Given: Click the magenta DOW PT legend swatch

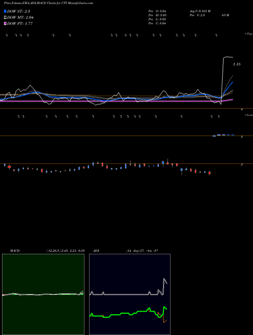Looking at the screenshot, I should click(5, 23).
